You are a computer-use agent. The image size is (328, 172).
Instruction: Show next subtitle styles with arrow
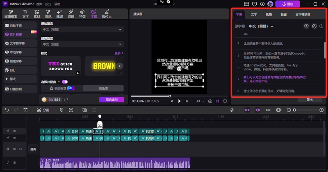click(120, 66)
